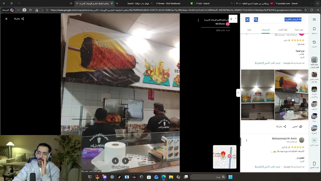Screen dimensions: 321x181
Task: Expand first review with المزيد link
Action: pyautogui.click(x=302, y=57)
